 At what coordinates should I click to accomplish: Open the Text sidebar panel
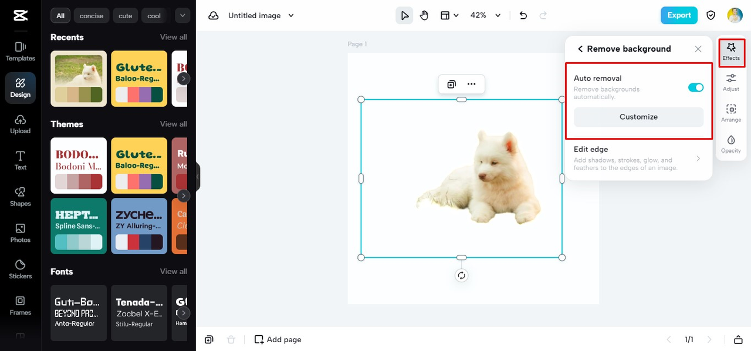coord(21,161)
